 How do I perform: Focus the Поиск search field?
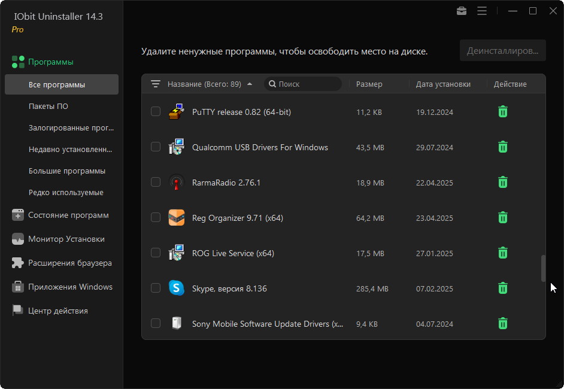303,84
